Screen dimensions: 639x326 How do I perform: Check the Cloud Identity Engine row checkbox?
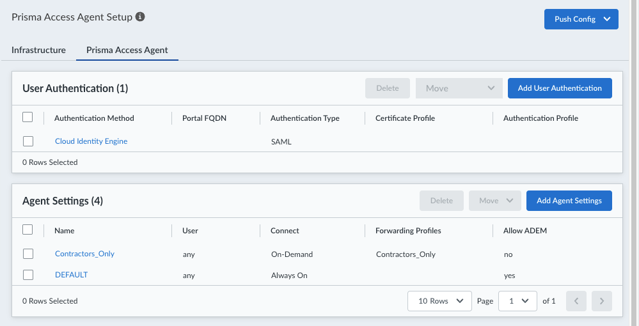(28, 141)
